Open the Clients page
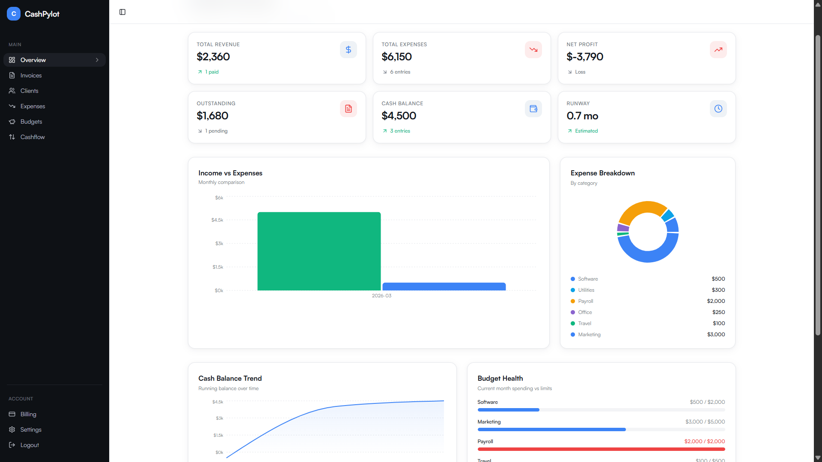Image resolution: width=822 pixels, height=462 pixels. point(29,91)
